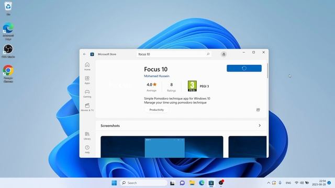Open Help in the Store sidebar
Viewport: 335px width, 188px height.
point(87,149)
